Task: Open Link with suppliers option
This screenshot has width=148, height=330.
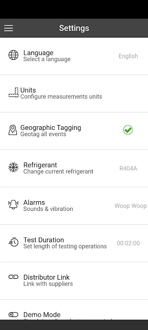Action: click(48, 284)
